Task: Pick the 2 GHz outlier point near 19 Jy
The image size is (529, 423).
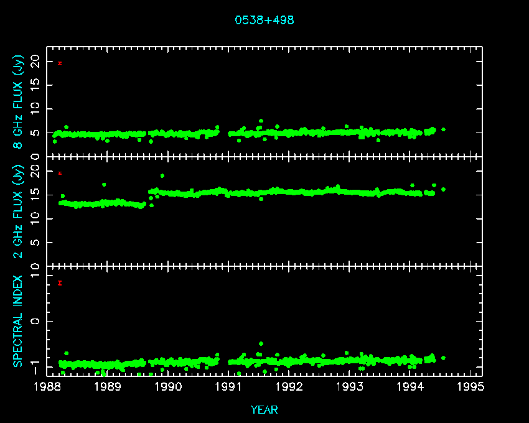Action: click(162, 175)
